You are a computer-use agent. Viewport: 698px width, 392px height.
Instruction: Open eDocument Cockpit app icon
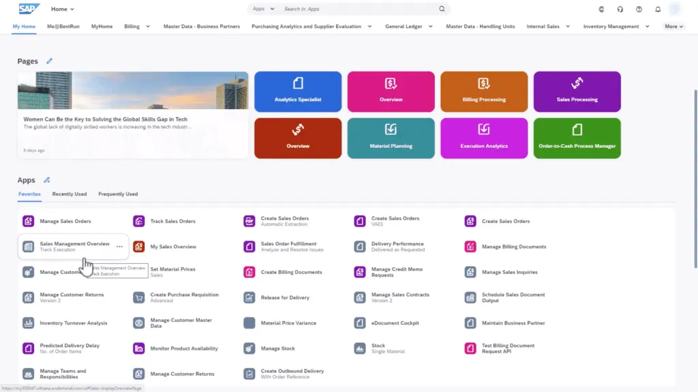(360, 322)
